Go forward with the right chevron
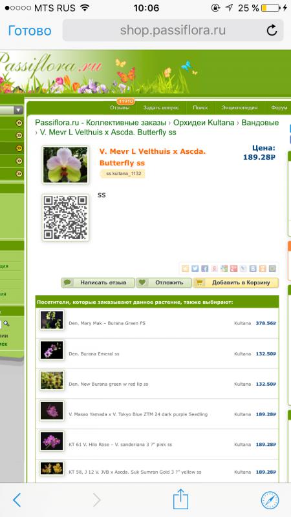The image size is (291, 517). [96, 500]
